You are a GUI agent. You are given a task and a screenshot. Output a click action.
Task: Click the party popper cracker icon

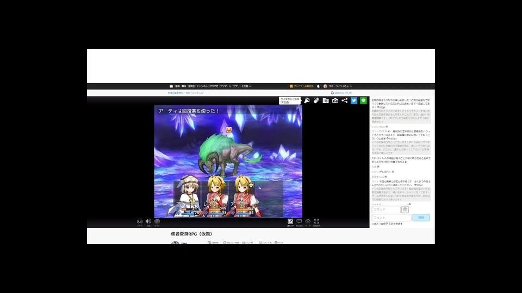tap(307, 100)
